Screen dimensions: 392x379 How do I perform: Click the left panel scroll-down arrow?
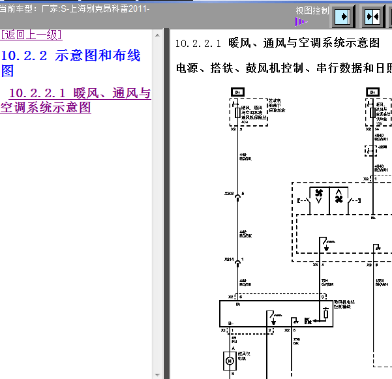pyautogui.click(x=157, y=374)
